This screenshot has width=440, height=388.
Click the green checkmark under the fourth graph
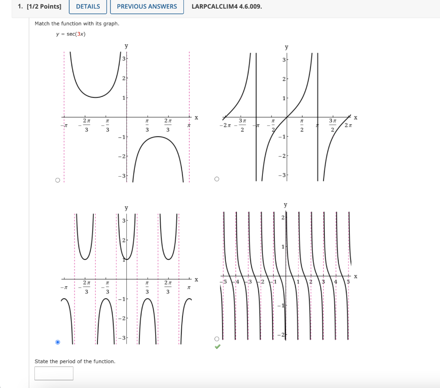[217, 346]
